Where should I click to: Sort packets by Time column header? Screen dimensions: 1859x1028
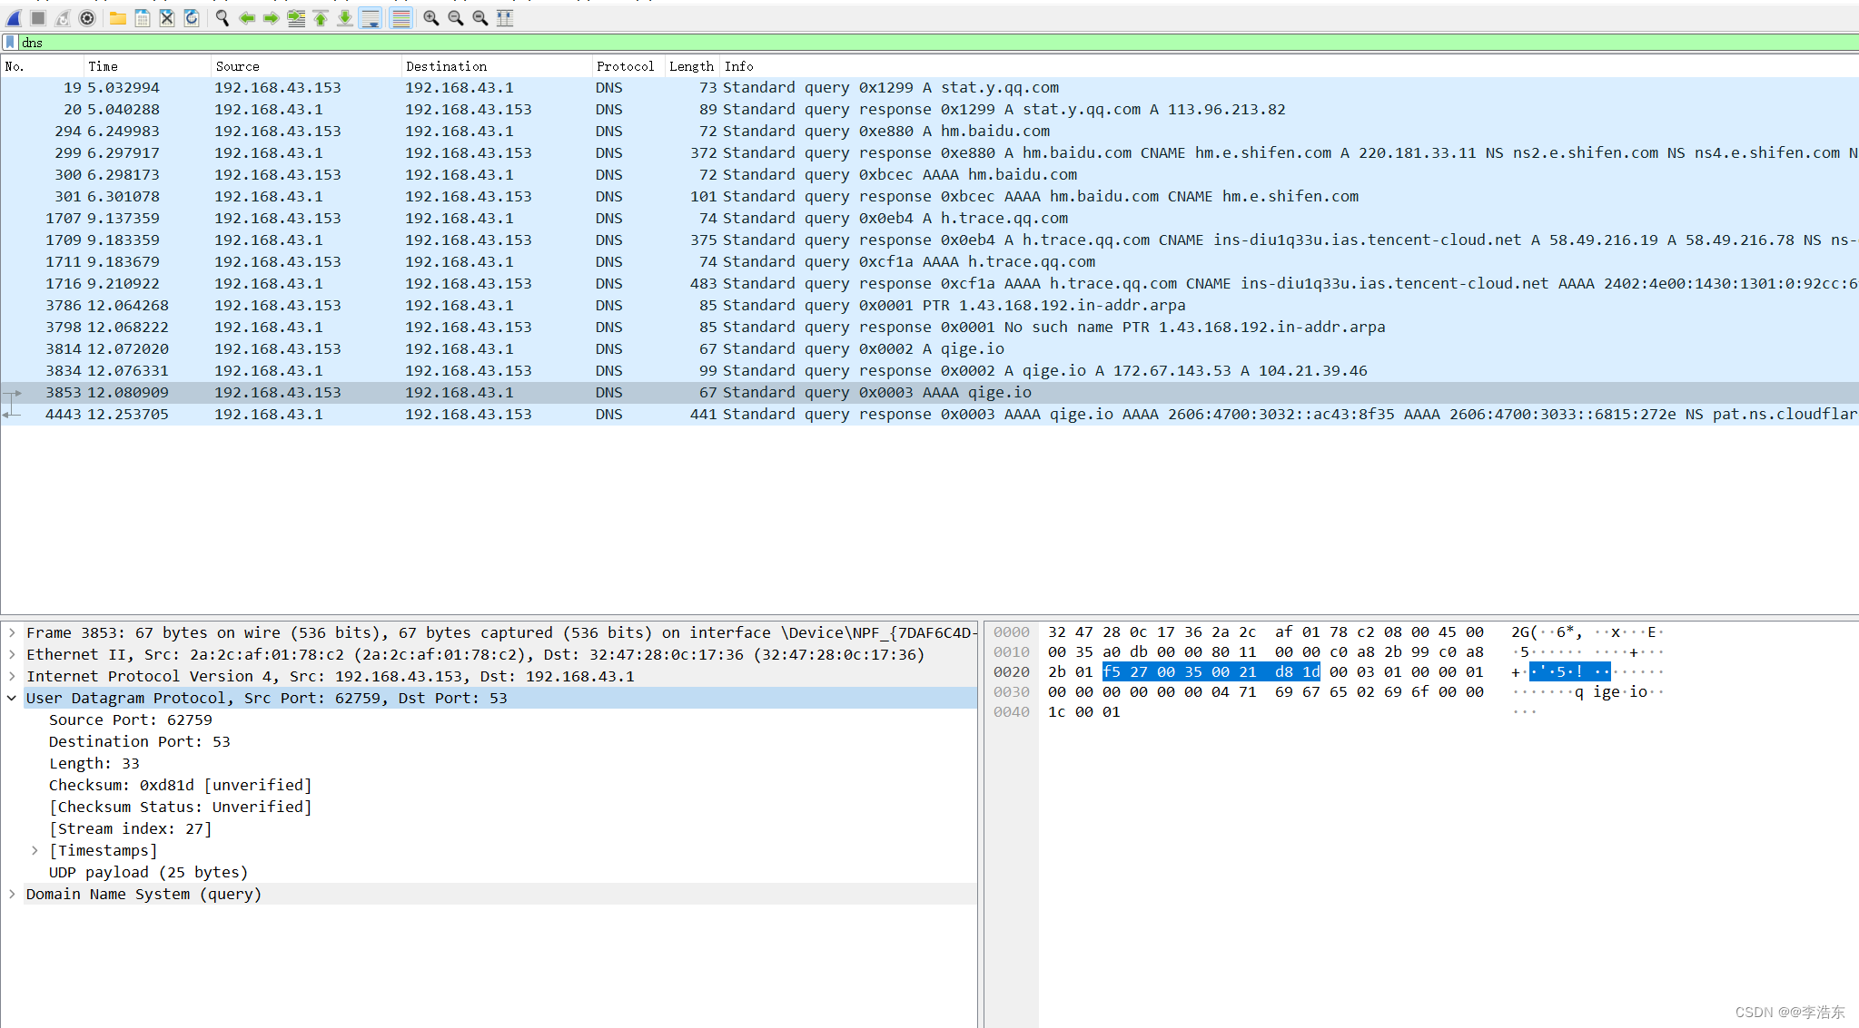click(147, 66)
